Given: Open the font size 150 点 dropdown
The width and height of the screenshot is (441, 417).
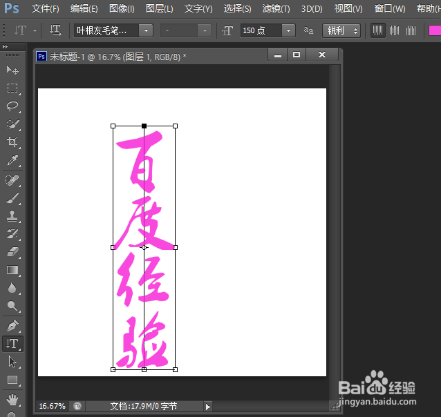Looking at the screenshot, I should (288, 30).
